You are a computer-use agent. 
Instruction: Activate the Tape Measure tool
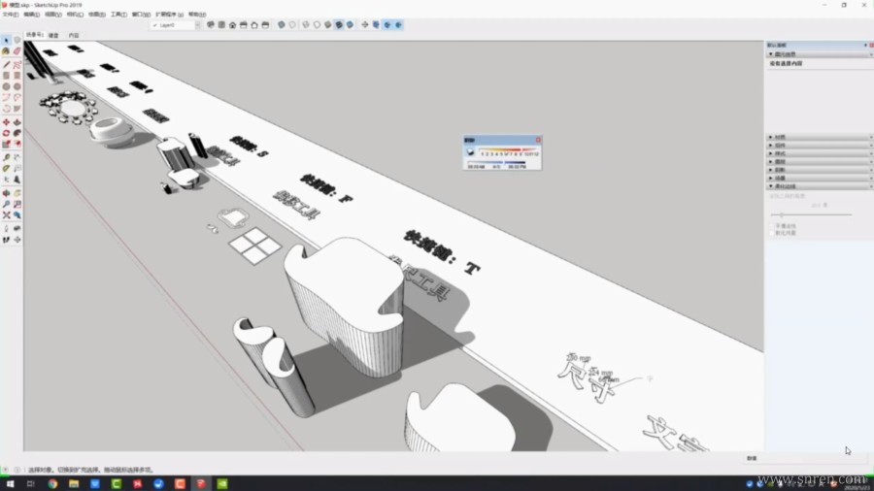click(6, 157)
